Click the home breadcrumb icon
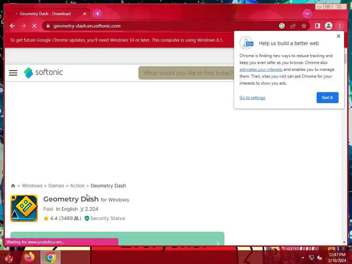 [13, 186]
